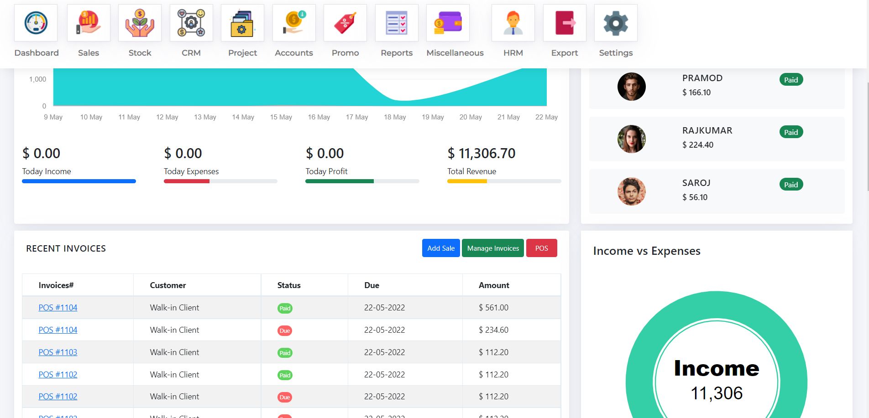Open the Miscellaneous wallet icon
The image size is (869, 418).
click(448, 23)
